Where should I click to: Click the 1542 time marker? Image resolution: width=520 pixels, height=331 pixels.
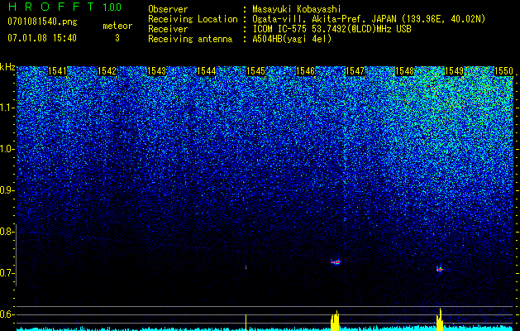click(x=107, y=71)
